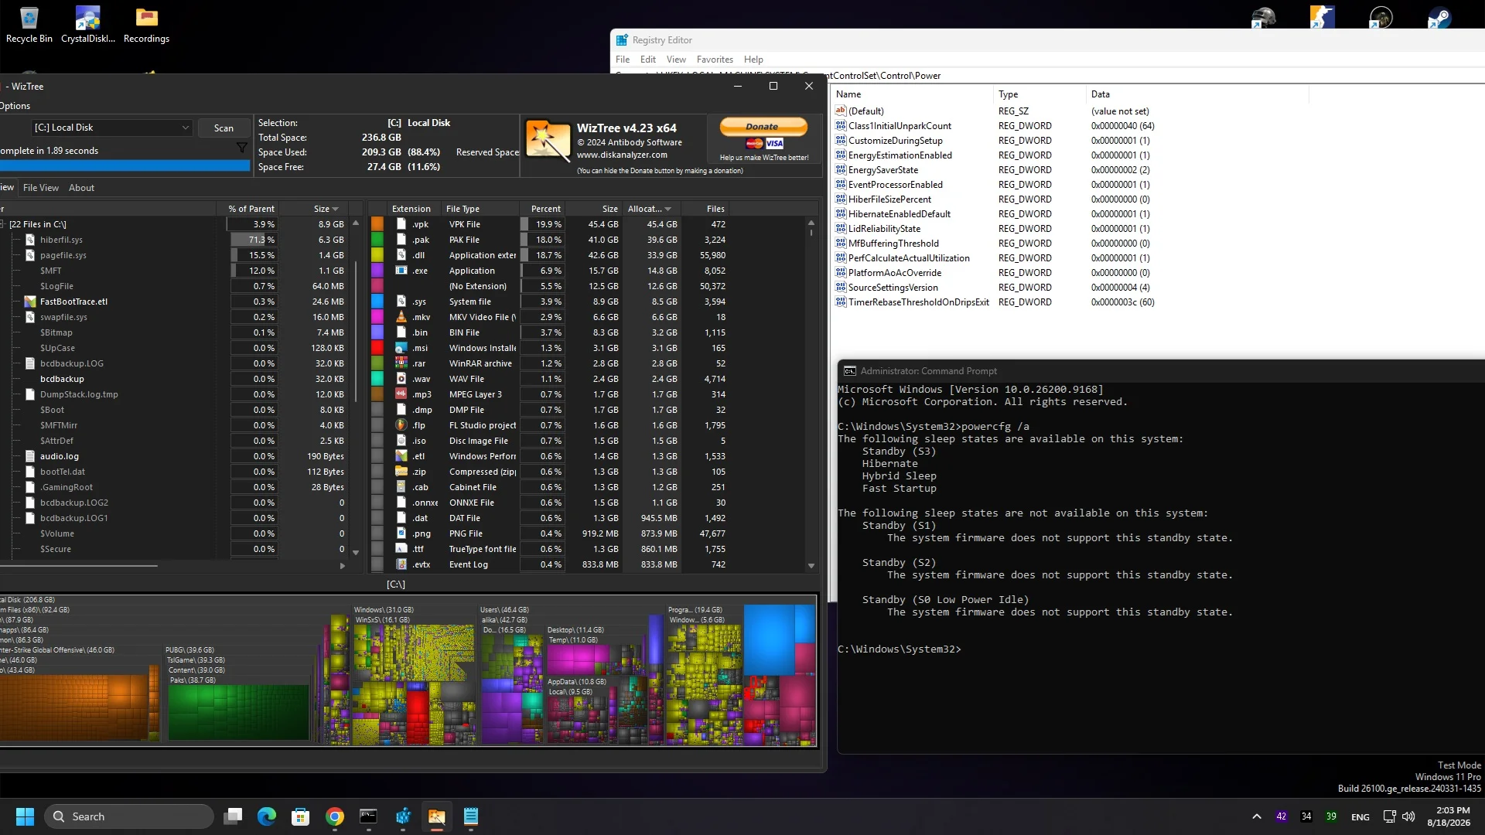
Task: Click the yellow .dll color swatch
Action: pyautogui.click(x=377, y=255)
